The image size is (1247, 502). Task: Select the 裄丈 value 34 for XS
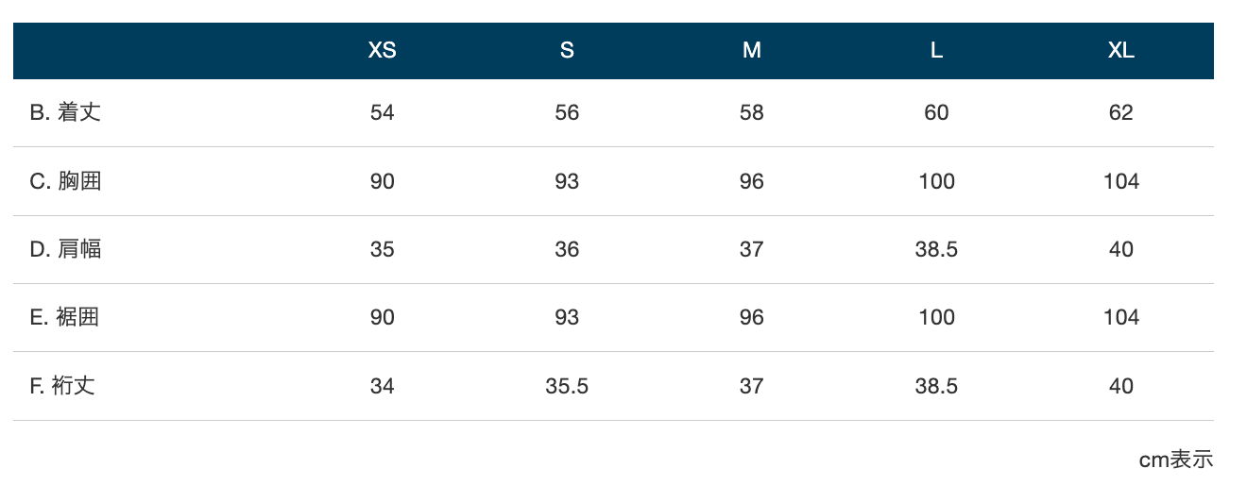(x=382, y=386)
